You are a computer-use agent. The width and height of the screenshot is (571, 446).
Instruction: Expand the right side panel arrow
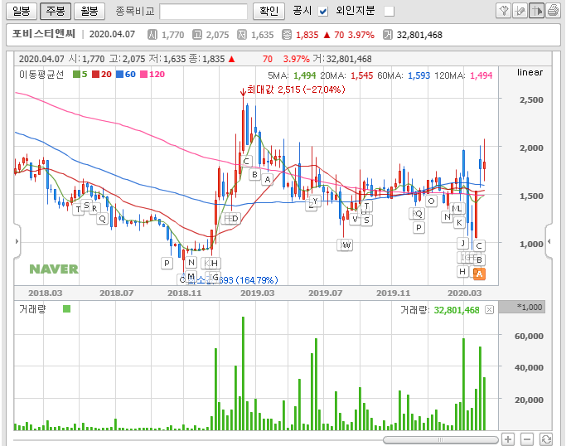(x=549, y=241)
